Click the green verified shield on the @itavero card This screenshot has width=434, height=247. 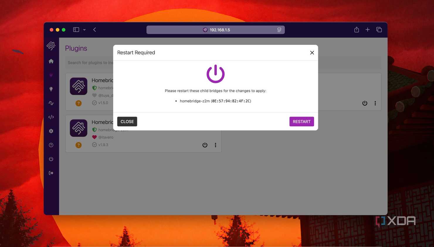[x=94, y=130]
